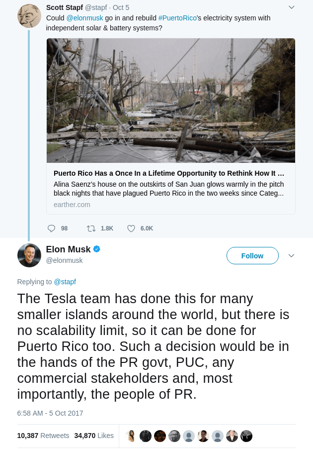Click the reply icon on Scott Stapf's tweet
The height and width of the screenshot is (449, 313).
[x=52, y=228]
